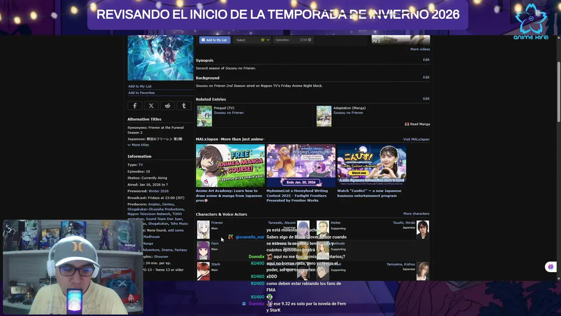Open the Adaptation Sousou no Frieren link
Viewport: 561px width, 316px height.
click(x=348, y=113)
